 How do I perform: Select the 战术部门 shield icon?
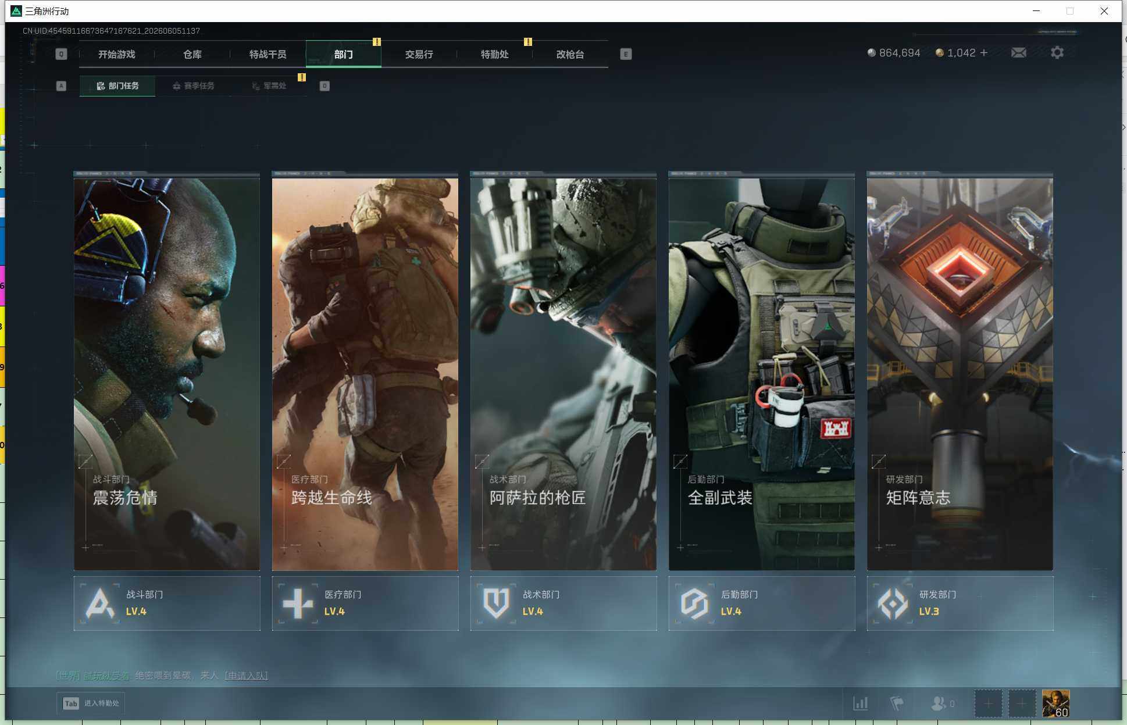(496, 603)
